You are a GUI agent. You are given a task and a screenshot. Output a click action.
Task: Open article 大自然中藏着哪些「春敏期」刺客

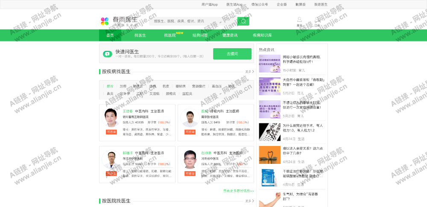[304, 82]
